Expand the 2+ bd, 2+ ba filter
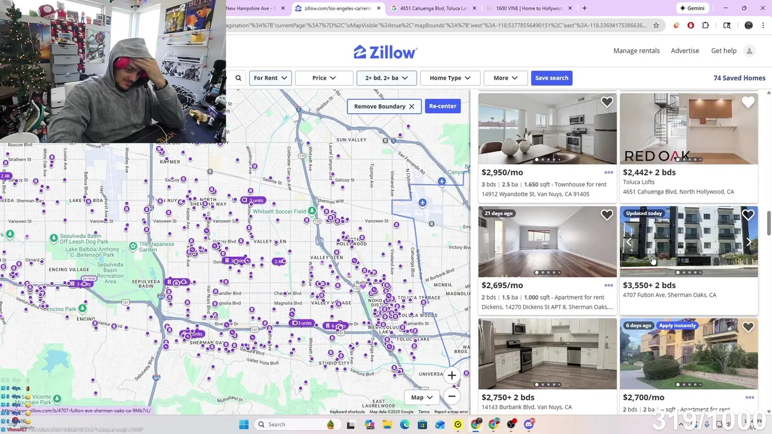This screenshot has height=434, width=772. click(x=387, y=78)
